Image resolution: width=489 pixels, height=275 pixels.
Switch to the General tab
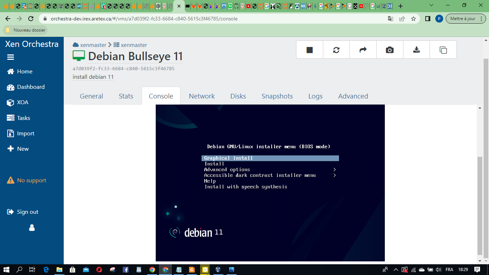pyautogui.click(x=91, y=96)
